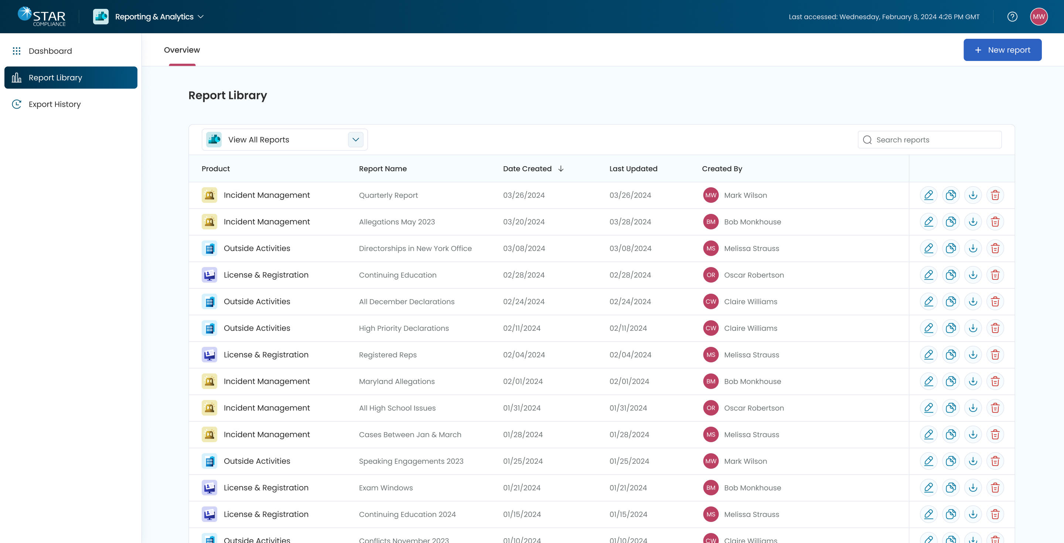
Task: Download the Directorships in New York Office report
Action: click(973, 248)
